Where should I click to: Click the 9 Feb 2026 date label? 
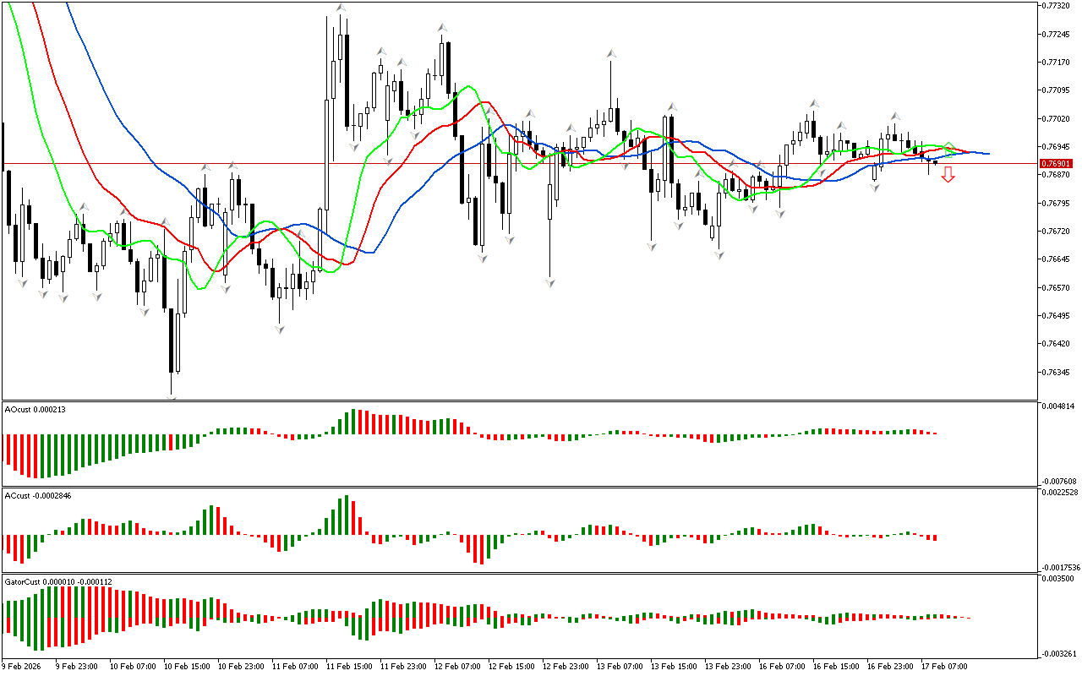pos(23,666)
